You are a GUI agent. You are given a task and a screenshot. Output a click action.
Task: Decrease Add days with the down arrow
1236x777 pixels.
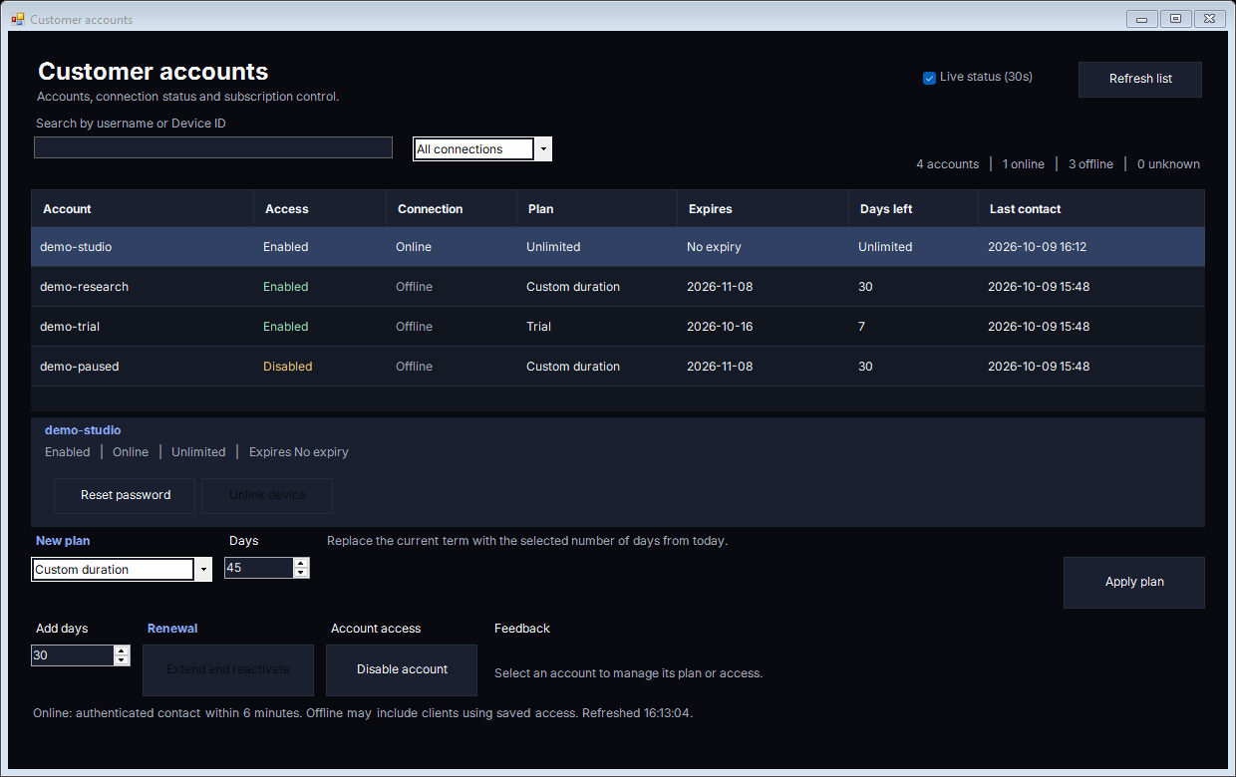click(122, 660)
